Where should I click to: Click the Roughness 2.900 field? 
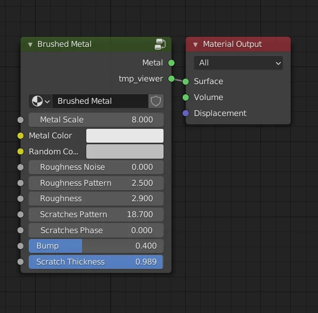pos(96,199)
